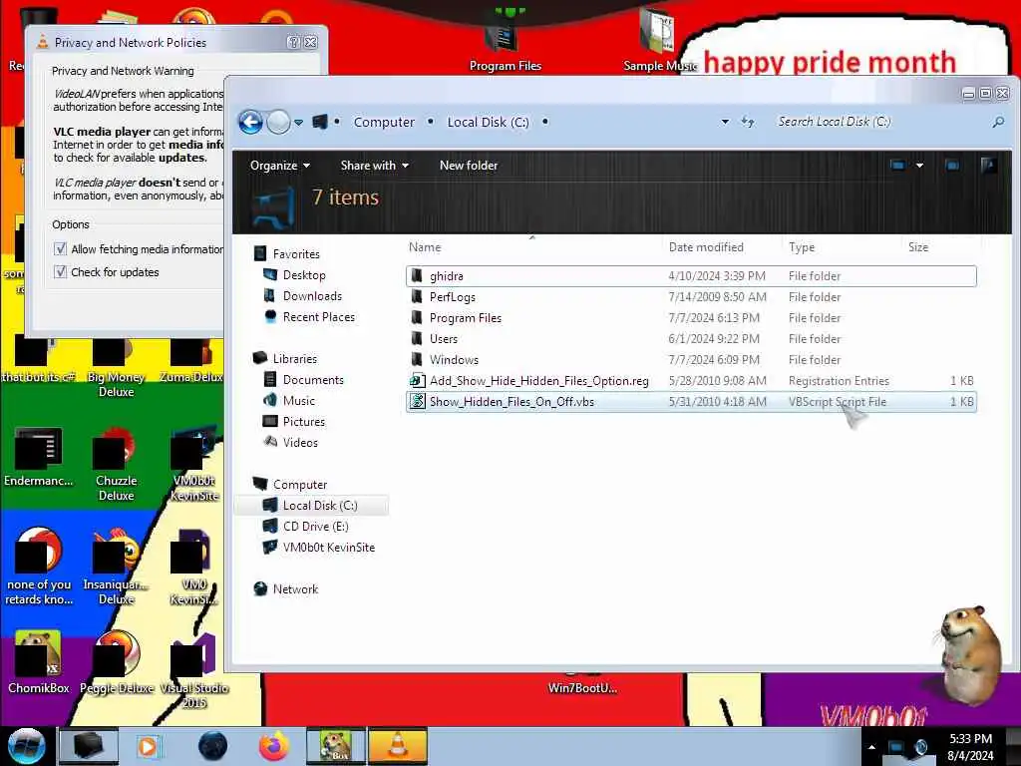Toggle the preview pane icon
Viewport: 1021px width, 766px height.
952,166
